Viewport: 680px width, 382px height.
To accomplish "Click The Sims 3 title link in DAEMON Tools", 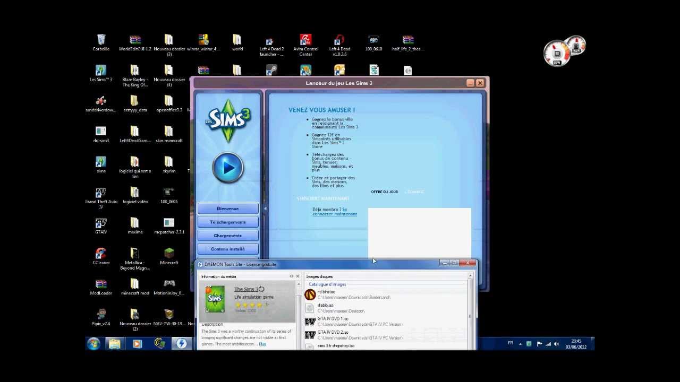I will point(246,289).
